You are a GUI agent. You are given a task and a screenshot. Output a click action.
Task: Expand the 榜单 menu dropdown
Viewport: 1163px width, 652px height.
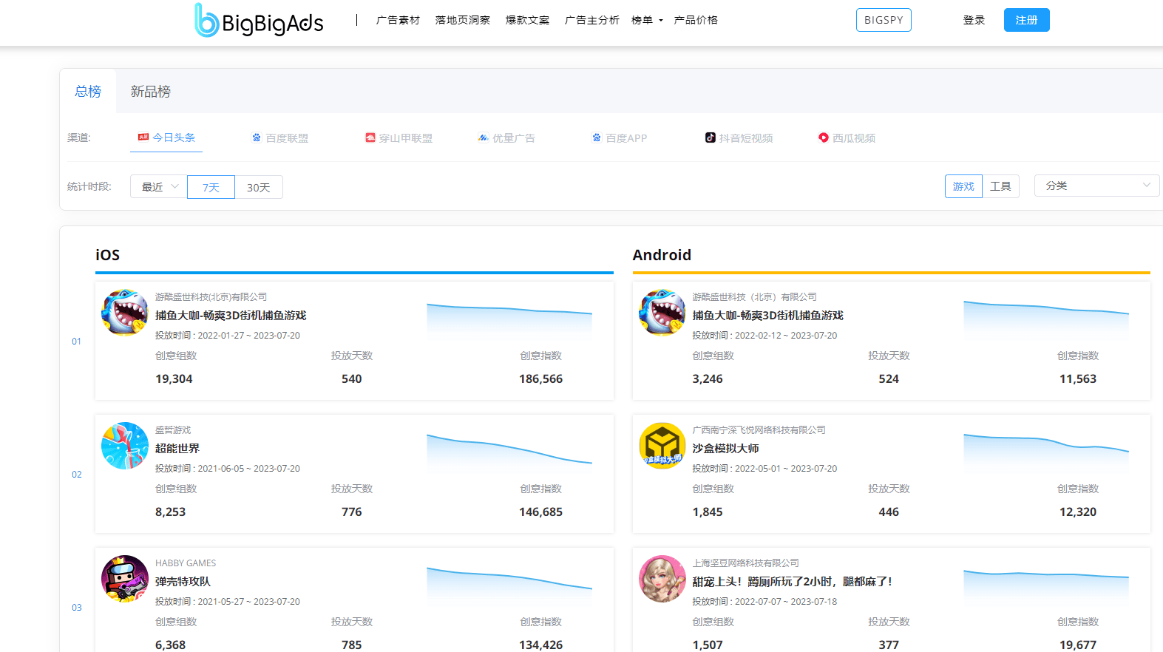click(647, 20)
